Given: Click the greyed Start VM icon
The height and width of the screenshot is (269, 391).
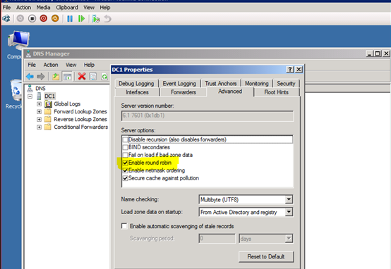Looking at the screenshot, I should point(20,18).
